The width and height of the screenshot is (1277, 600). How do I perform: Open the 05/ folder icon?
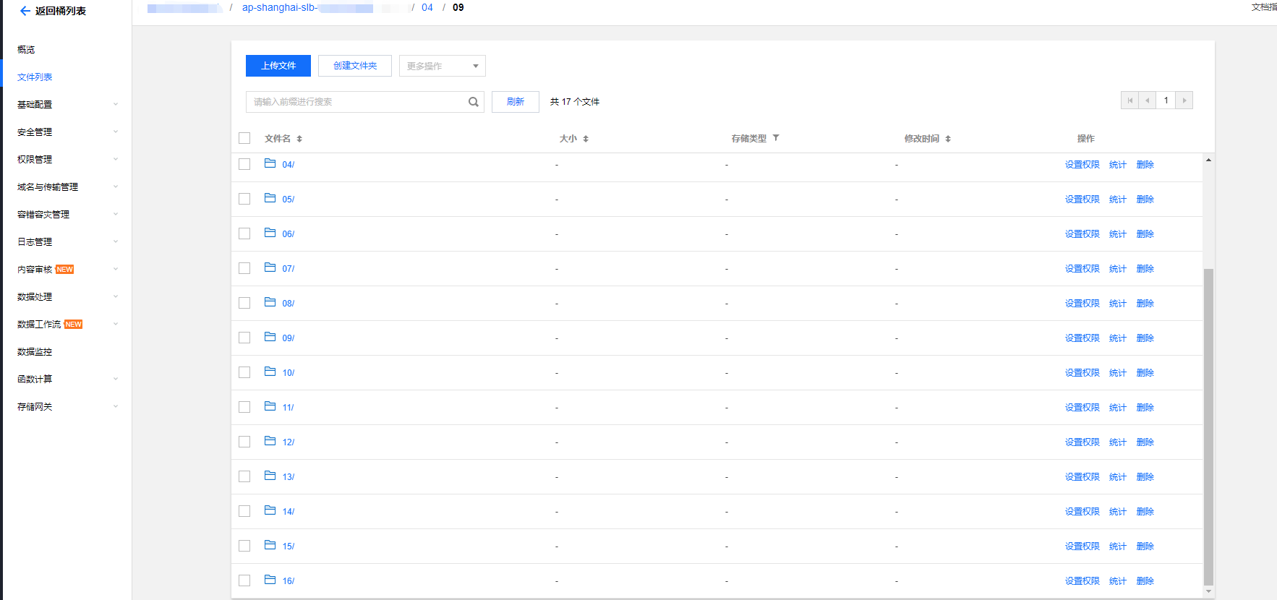(x=270, y=198)
